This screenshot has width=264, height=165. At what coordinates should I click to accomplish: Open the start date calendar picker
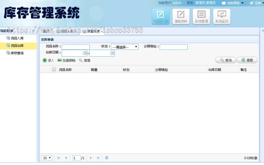(84, 53)
